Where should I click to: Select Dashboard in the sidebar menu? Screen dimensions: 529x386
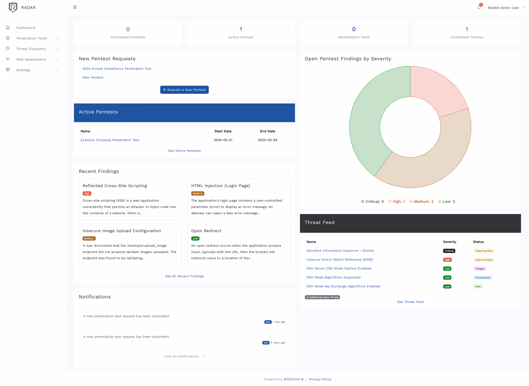coord(26,27)
